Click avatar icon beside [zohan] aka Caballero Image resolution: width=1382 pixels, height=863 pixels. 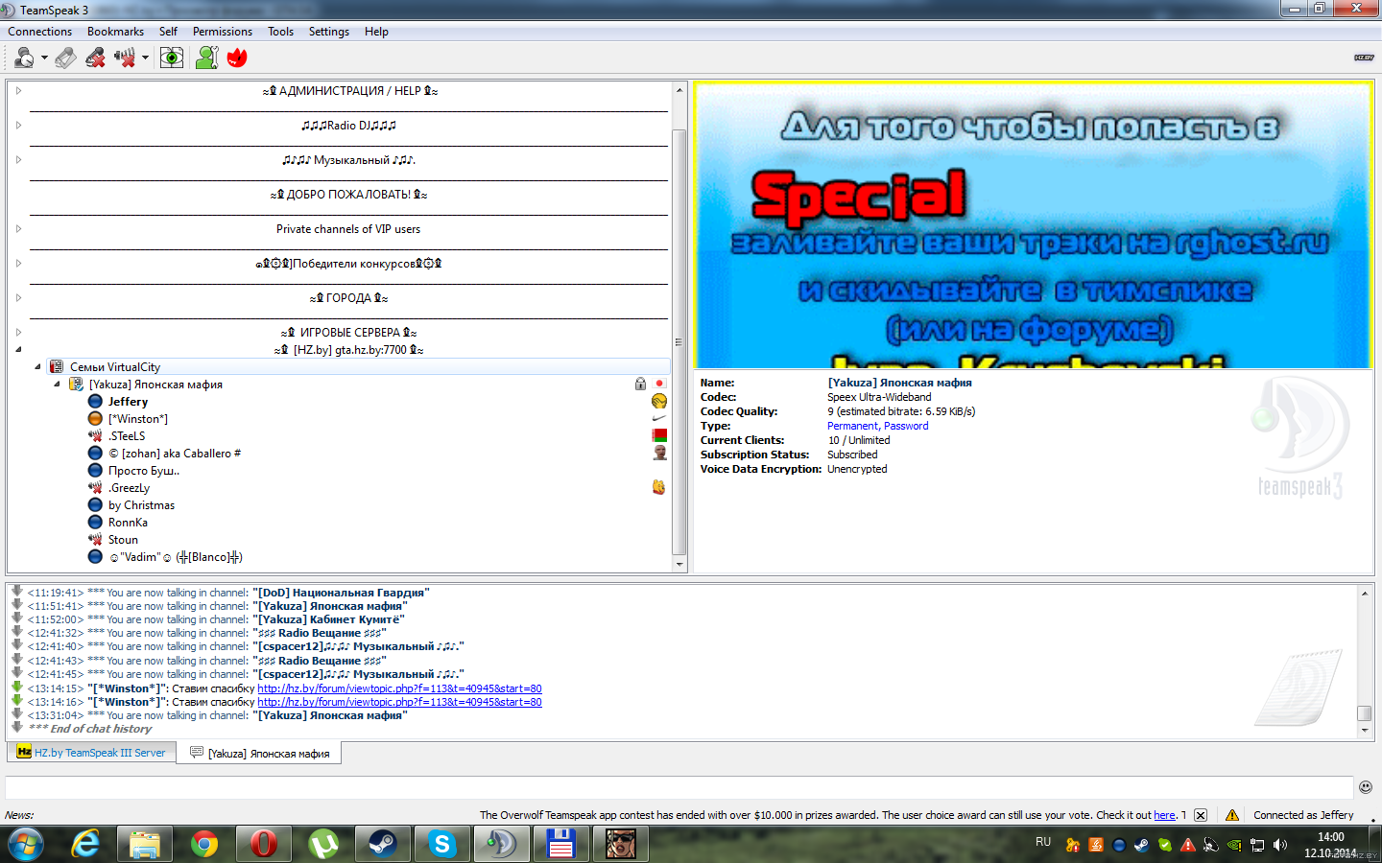[x=659, y=453]
